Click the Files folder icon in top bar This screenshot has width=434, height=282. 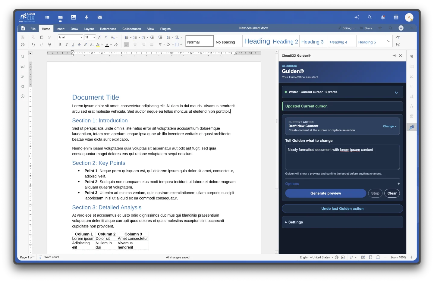pyautogui.click(x=60, y=17)
